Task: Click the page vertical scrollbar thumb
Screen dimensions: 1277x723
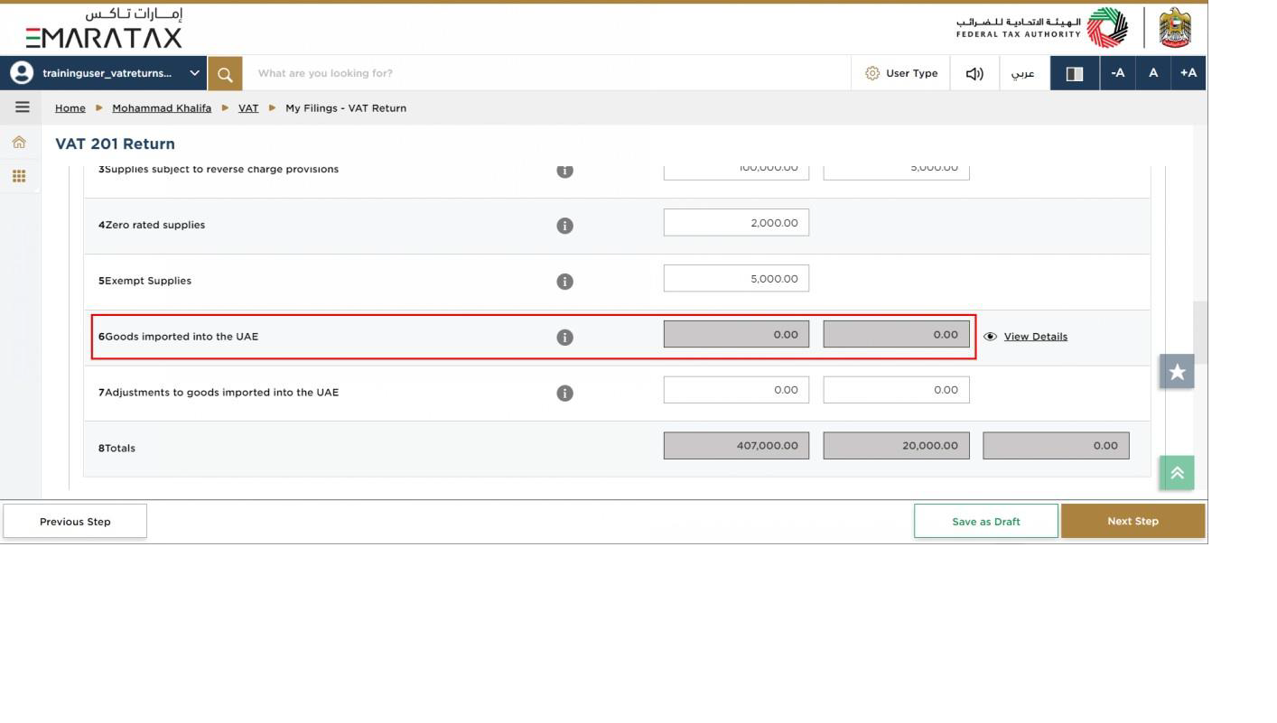Action: click(1200, 333)
